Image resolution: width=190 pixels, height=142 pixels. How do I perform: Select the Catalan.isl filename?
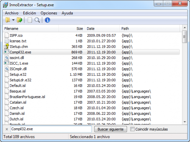coord(18,102)
